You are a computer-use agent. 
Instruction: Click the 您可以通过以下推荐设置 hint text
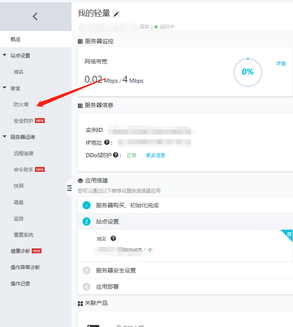(x=119, y=191)
